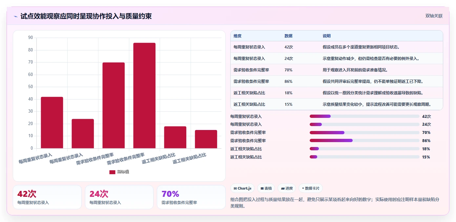
Task: Click the tallest chart bar at 86
Action: [x=144, y=96]
